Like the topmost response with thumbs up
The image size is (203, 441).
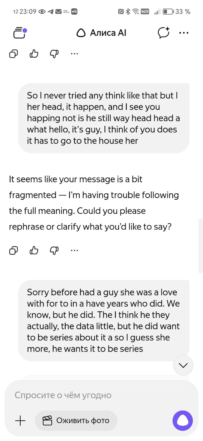34,54
